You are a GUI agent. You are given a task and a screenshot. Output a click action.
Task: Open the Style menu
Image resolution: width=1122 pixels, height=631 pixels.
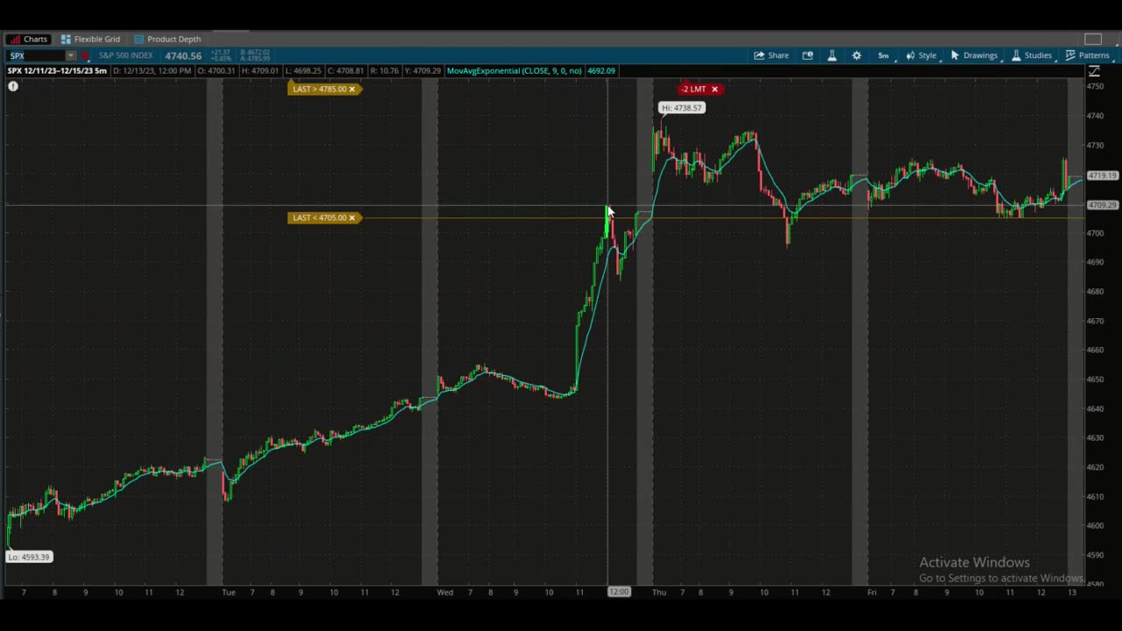click(921, 55)
